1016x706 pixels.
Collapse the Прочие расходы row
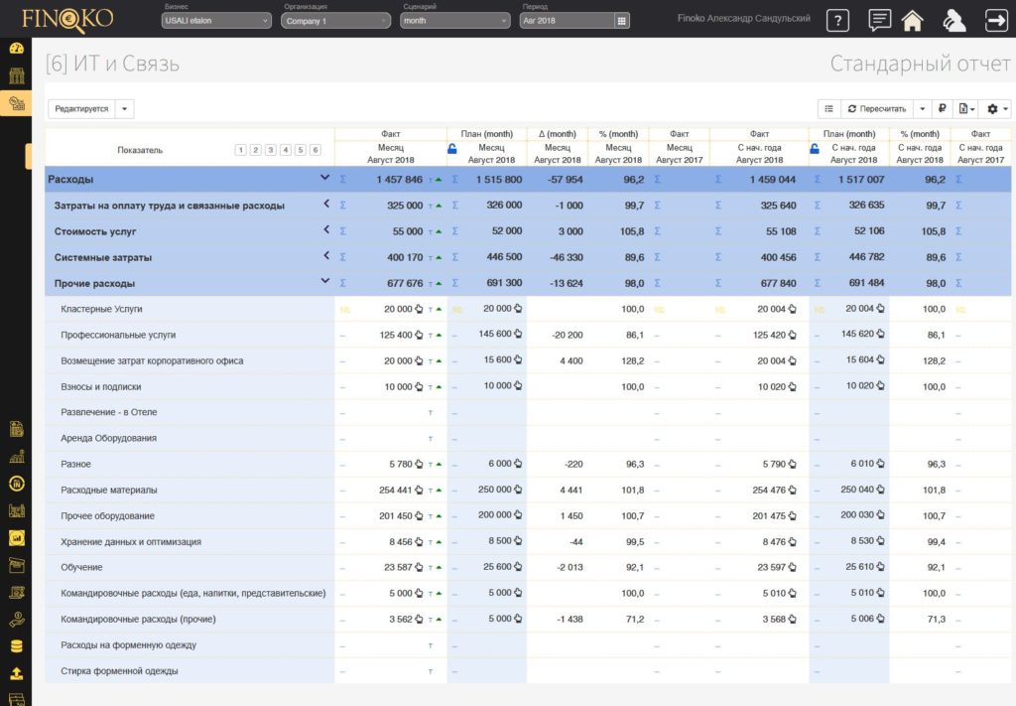coord(324,282)
